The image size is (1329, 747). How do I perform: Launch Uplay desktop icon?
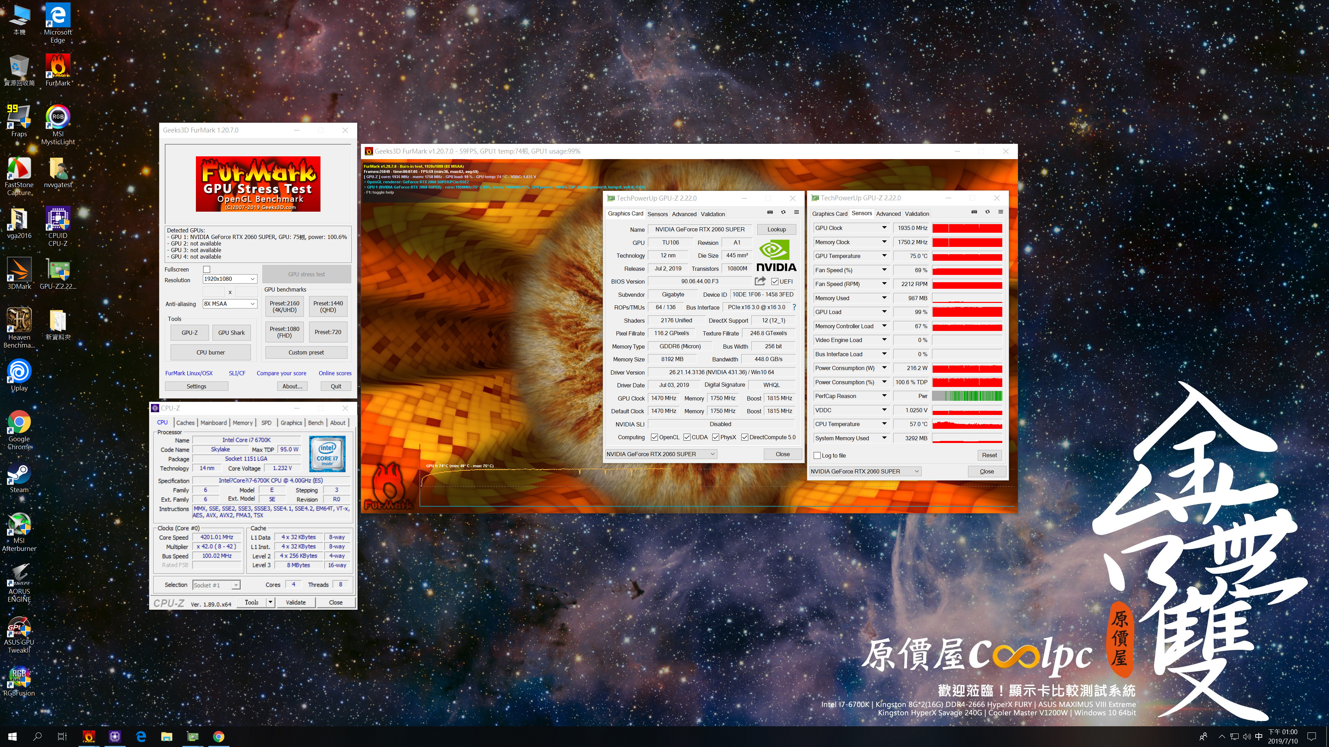(19, 376)
